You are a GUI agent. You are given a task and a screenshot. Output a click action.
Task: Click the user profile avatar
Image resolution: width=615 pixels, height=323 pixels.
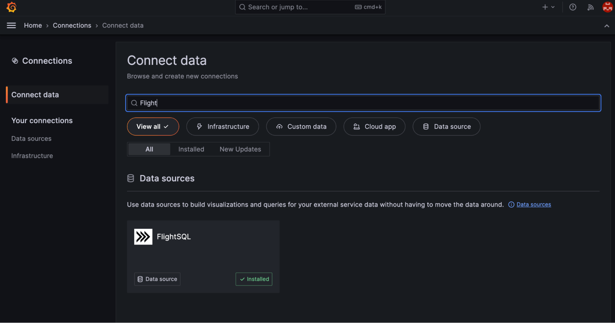(x=607, y=7)
